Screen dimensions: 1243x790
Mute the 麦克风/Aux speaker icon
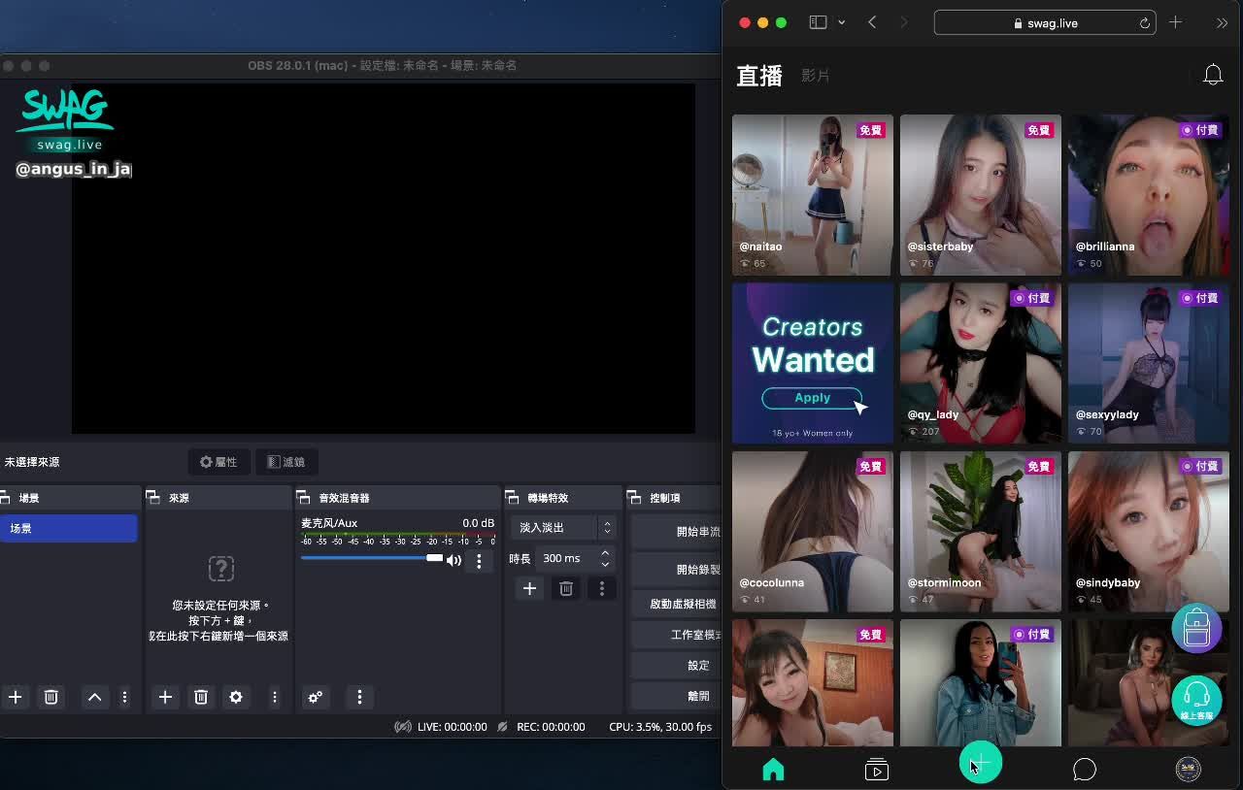coord(454,560)
